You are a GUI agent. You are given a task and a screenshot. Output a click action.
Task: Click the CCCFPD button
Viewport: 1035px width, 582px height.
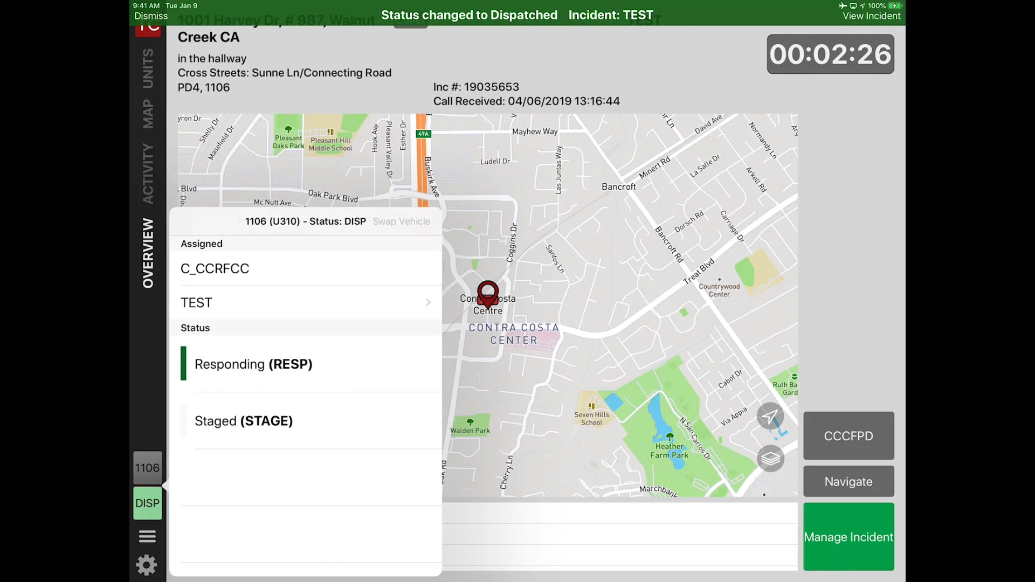coord(848,435)
